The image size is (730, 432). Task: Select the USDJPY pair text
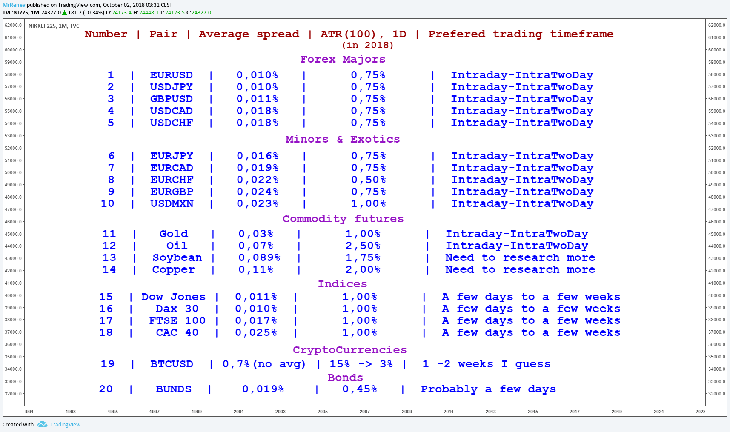[x=172, y=87]
